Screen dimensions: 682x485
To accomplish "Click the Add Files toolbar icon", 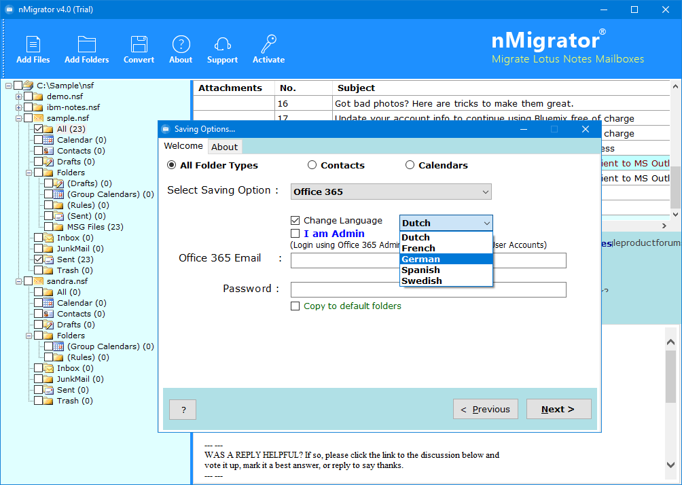I will point(33,44).
